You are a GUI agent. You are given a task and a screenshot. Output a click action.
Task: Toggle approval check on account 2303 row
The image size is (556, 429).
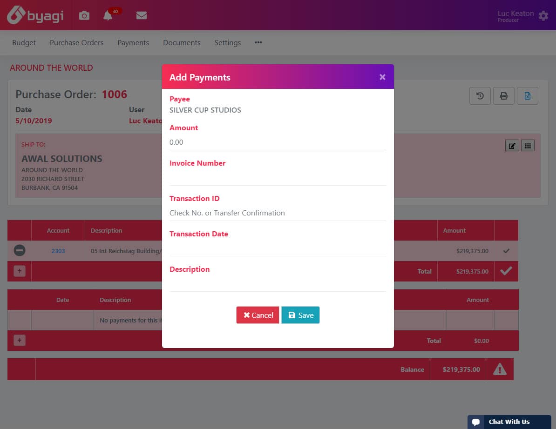pos(506,250)
